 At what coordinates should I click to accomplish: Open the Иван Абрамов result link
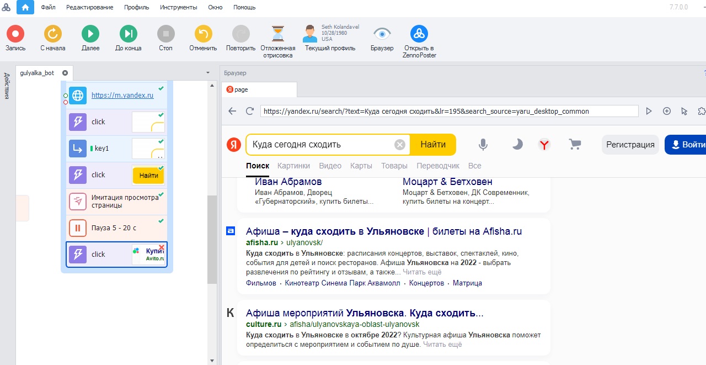tap(288, 182)
